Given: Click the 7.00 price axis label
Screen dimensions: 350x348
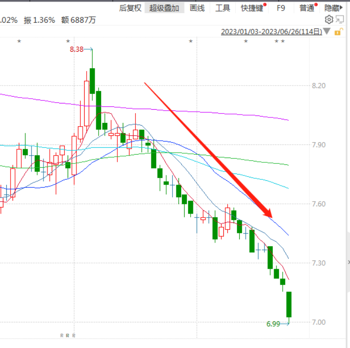Looking at the screenshot, I should (x=319, y=322).
